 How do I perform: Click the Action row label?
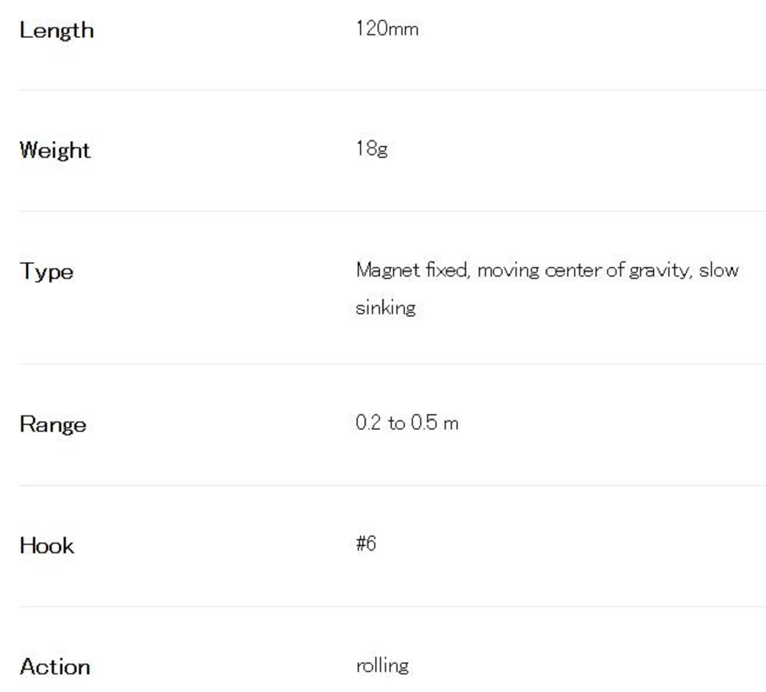pos(55,667)
